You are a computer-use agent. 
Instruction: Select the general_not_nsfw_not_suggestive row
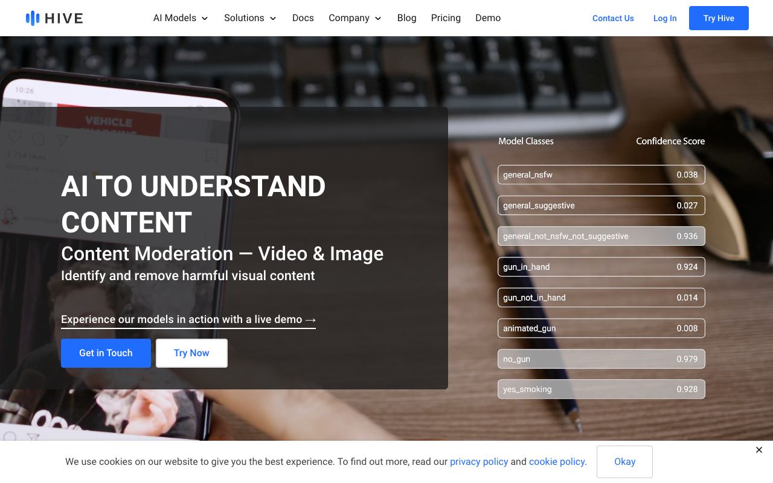[x=601, y=236]
